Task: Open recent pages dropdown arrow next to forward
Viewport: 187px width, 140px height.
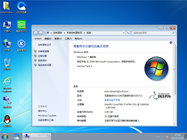Action: tap(44, 33)
